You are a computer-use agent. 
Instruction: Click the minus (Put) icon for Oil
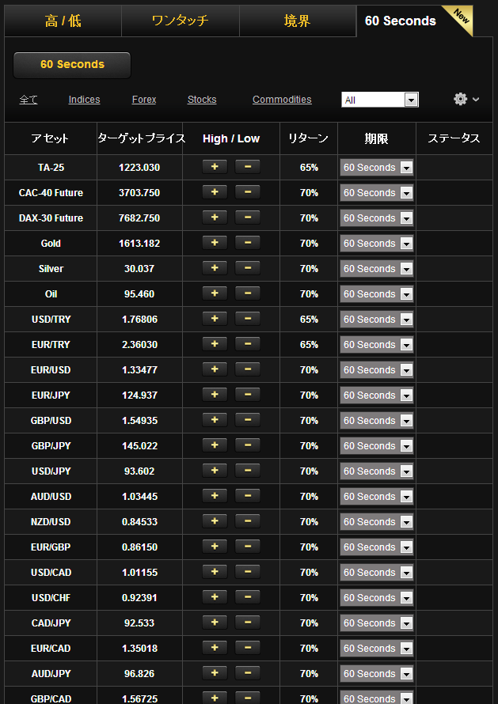click(x=248, y=293)
